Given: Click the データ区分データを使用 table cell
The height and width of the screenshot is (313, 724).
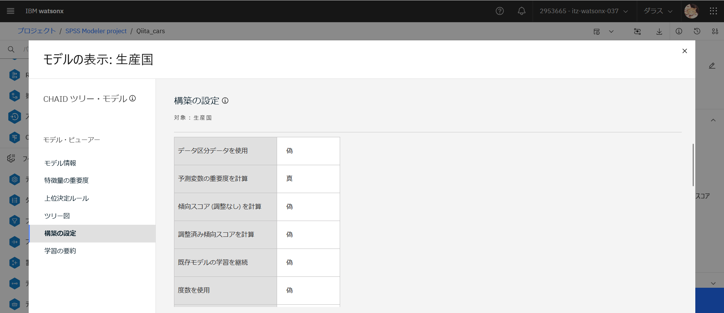Looking at the screenshot, I should (x=225, y=151).
